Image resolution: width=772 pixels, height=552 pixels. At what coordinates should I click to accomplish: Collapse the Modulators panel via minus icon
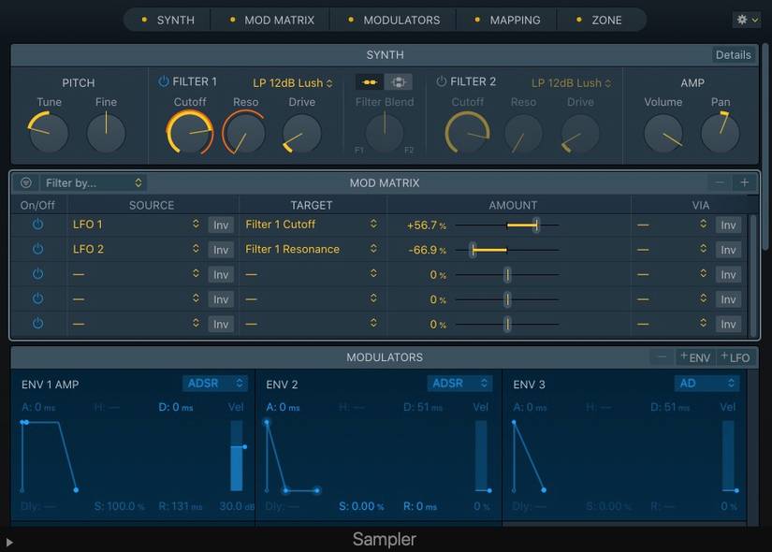661,356
